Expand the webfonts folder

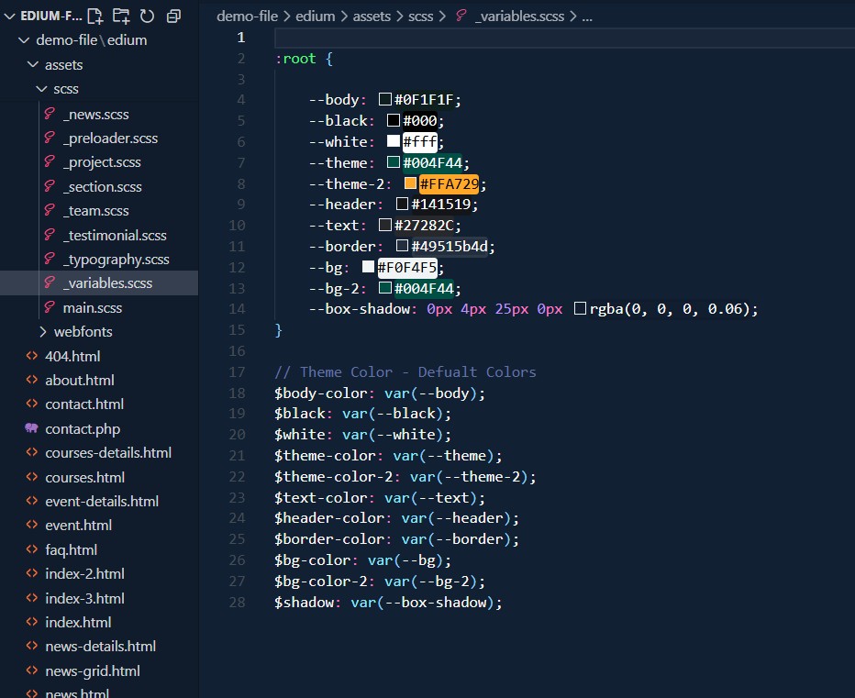pyautogui.click(x=42, y=331)
